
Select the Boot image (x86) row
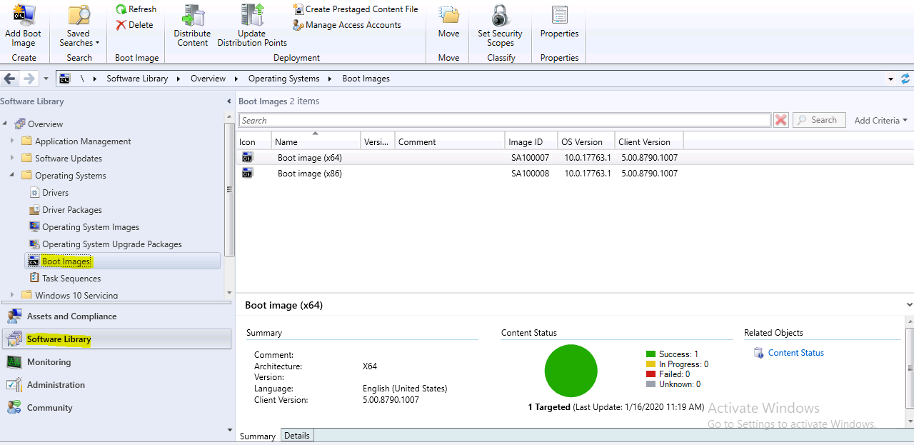[x=575, y=173]
